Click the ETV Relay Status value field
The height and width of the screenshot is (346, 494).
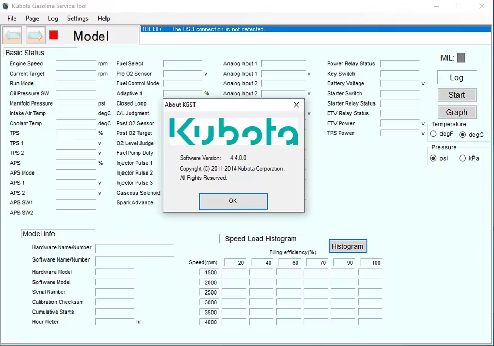tap(400, 113)
